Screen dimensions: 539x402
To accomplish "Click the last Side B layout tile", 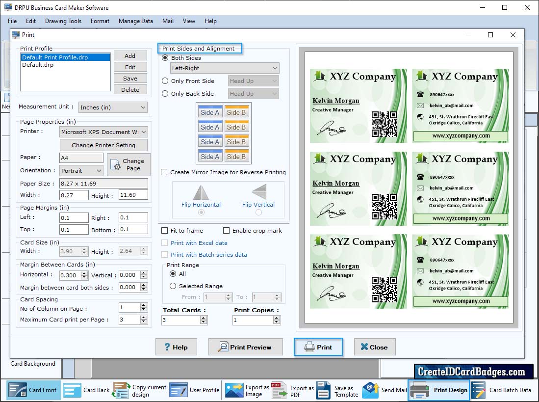I will tap(236, 156).
